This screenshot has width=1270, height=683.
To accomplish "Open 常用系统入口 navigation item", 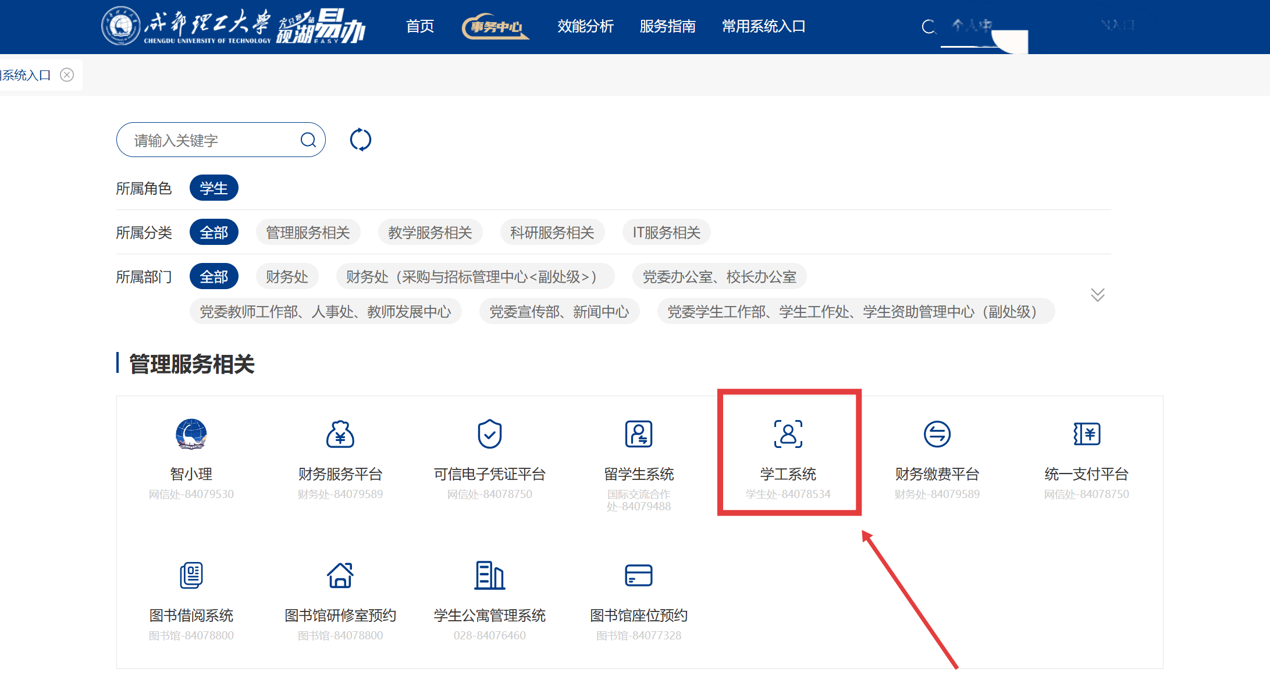I will (x=764, y=26).
